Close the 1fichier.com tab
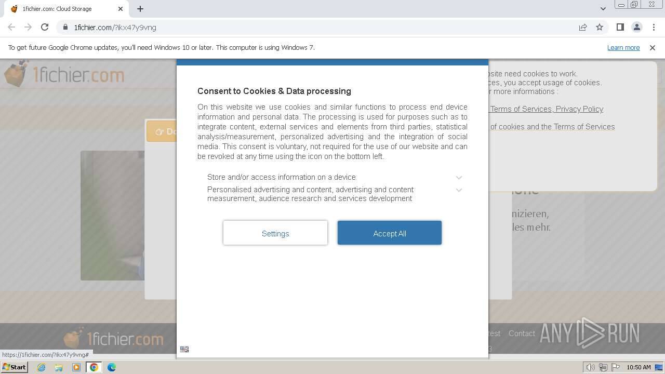Image resolution: width=665 pixels, height=374 pixels. click(x=121, y=9)
